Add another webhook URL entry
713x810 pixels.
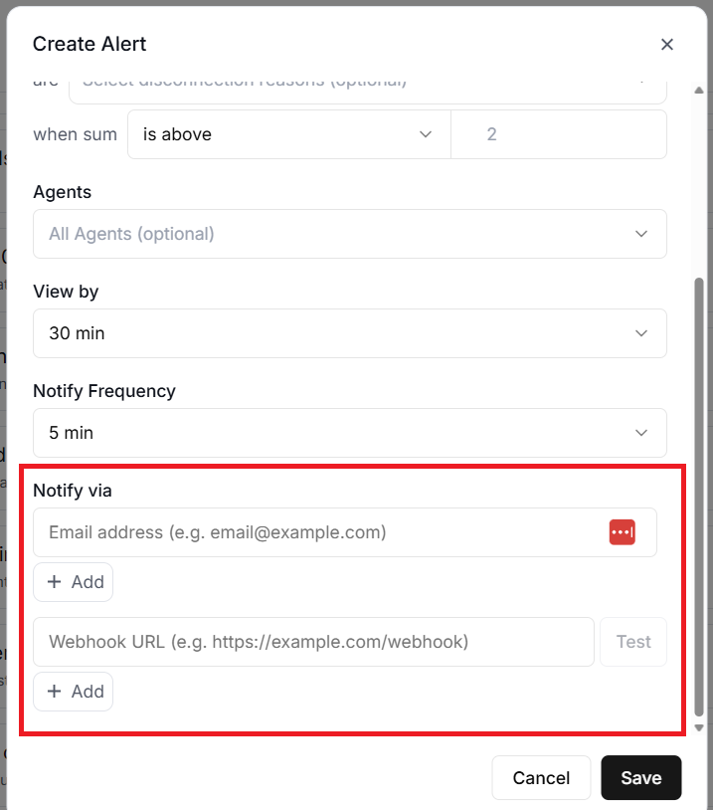point(74,692)
